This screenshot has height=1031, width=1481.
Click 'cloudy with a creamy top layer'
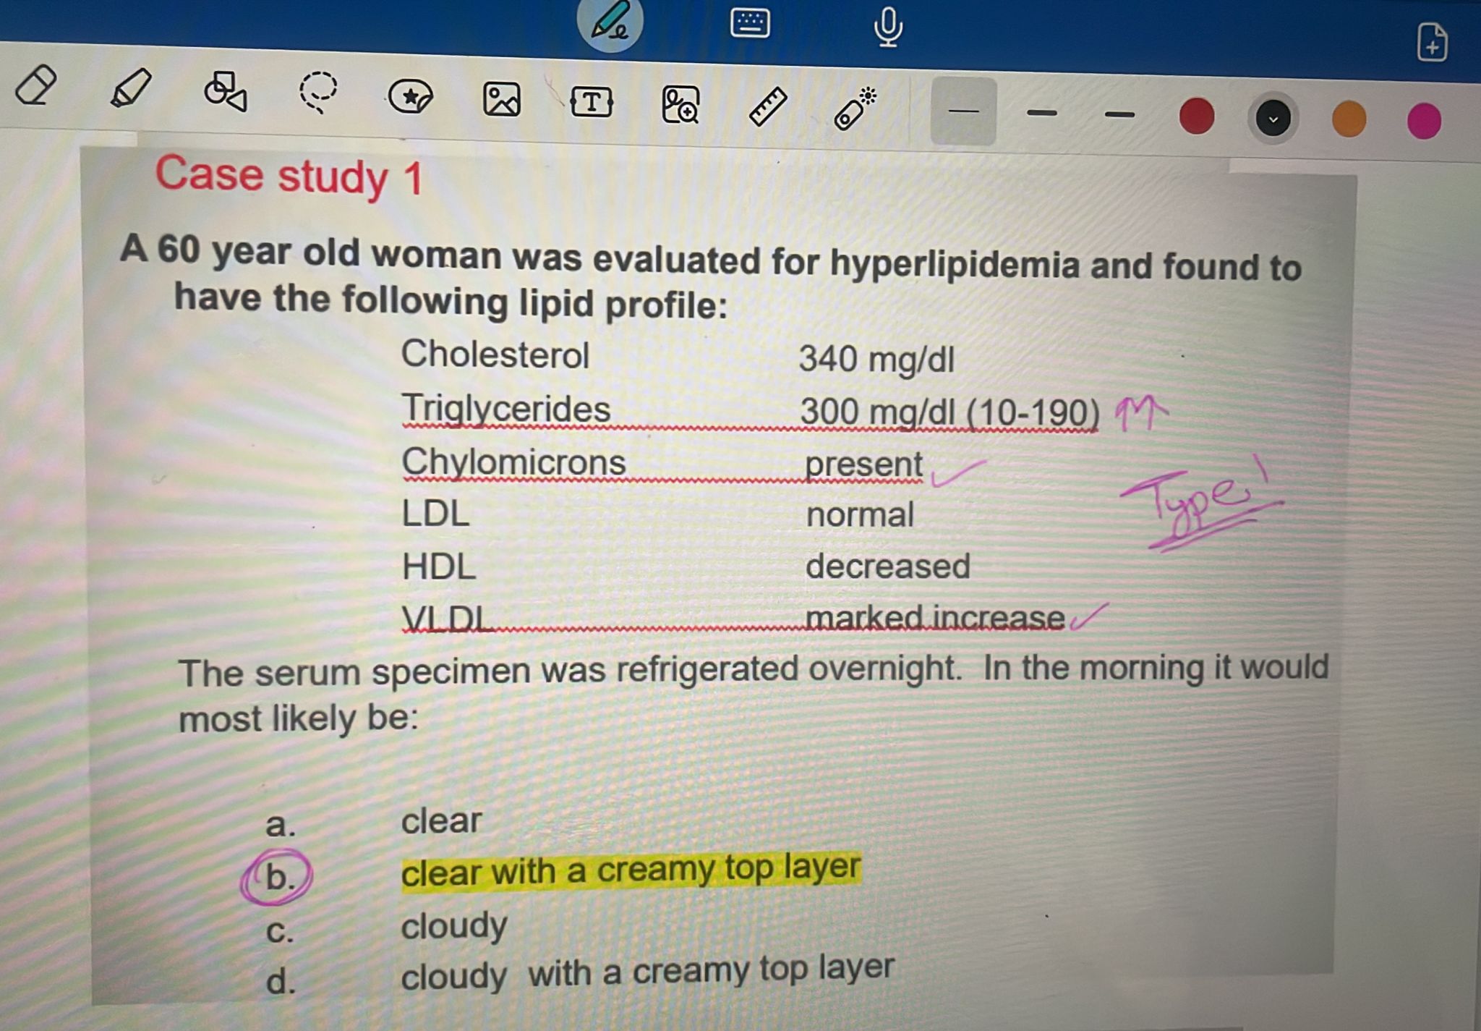click(647, 972)
